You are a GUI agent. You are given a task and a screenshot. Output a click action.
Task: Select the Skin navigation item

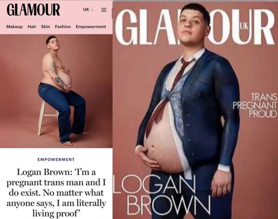click(45, 27)
